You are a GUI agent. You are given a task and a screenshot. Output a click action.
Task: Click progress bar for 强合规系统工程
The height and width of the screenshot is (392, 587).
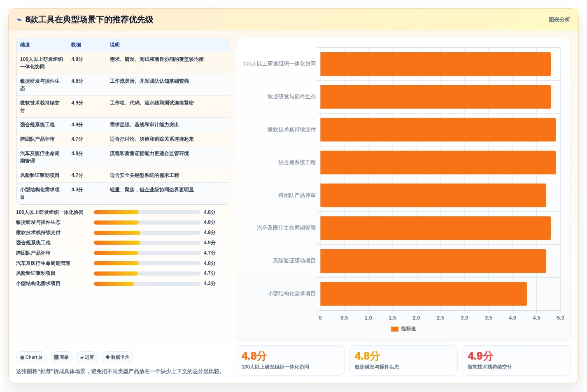147,243
